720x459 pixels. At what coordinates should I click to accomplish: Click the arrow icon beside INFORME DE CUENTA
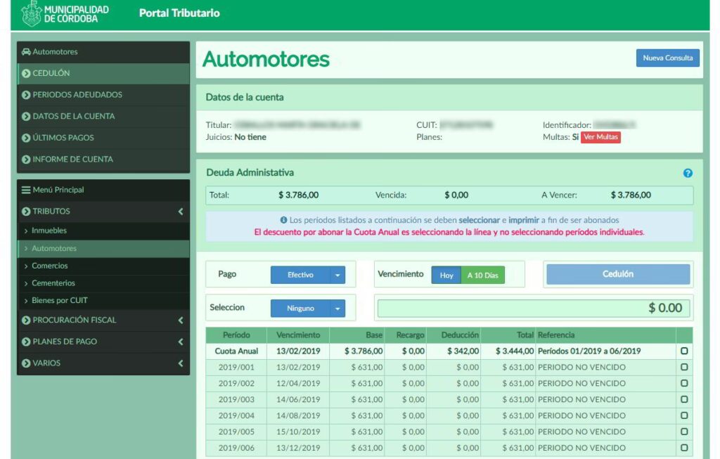pos(26,160)
